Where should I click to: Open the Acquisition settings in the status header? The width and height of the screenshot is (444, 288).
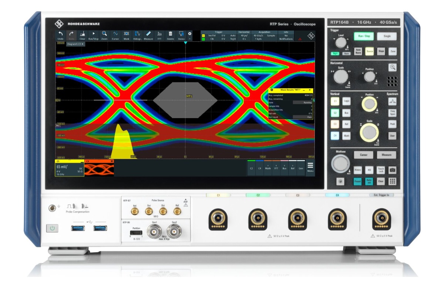point(265,35)
